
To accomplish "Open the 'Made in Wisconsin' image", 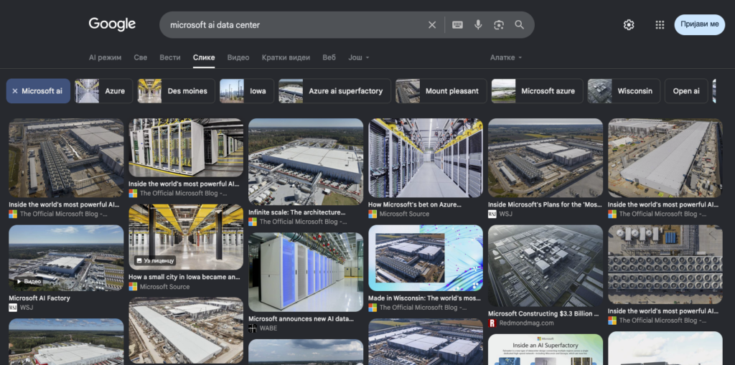I will 426,258.
